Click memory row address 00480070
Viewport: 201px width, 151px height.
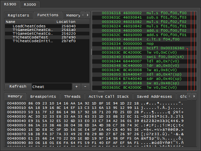click(x=16, y=134)
